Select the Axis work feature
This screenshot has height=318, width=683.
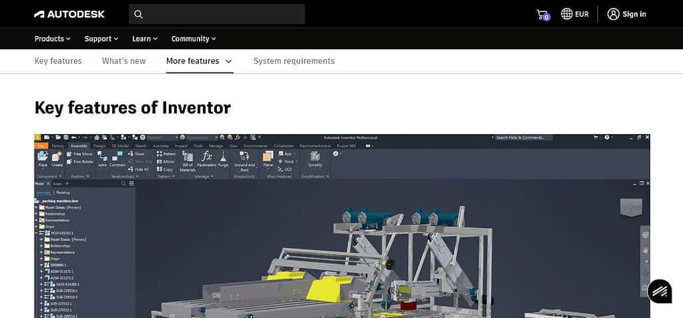286,154
